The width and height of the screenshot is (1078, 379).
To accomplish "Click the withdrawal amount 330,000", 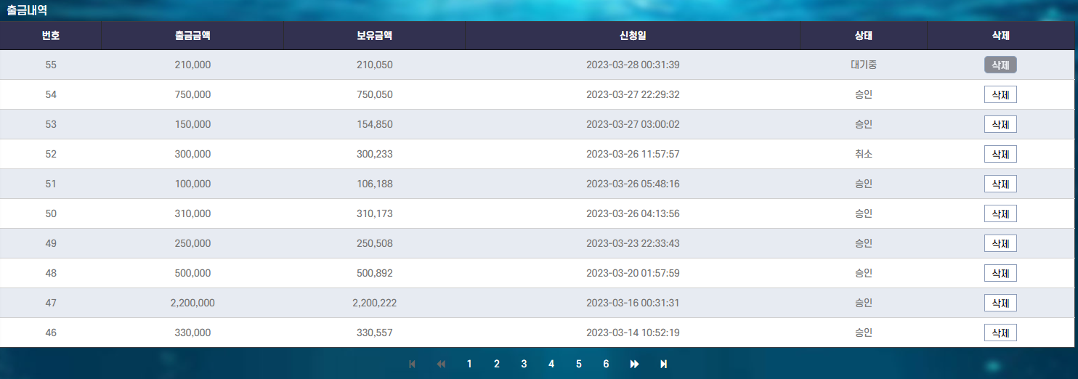I will pos(192,333).
